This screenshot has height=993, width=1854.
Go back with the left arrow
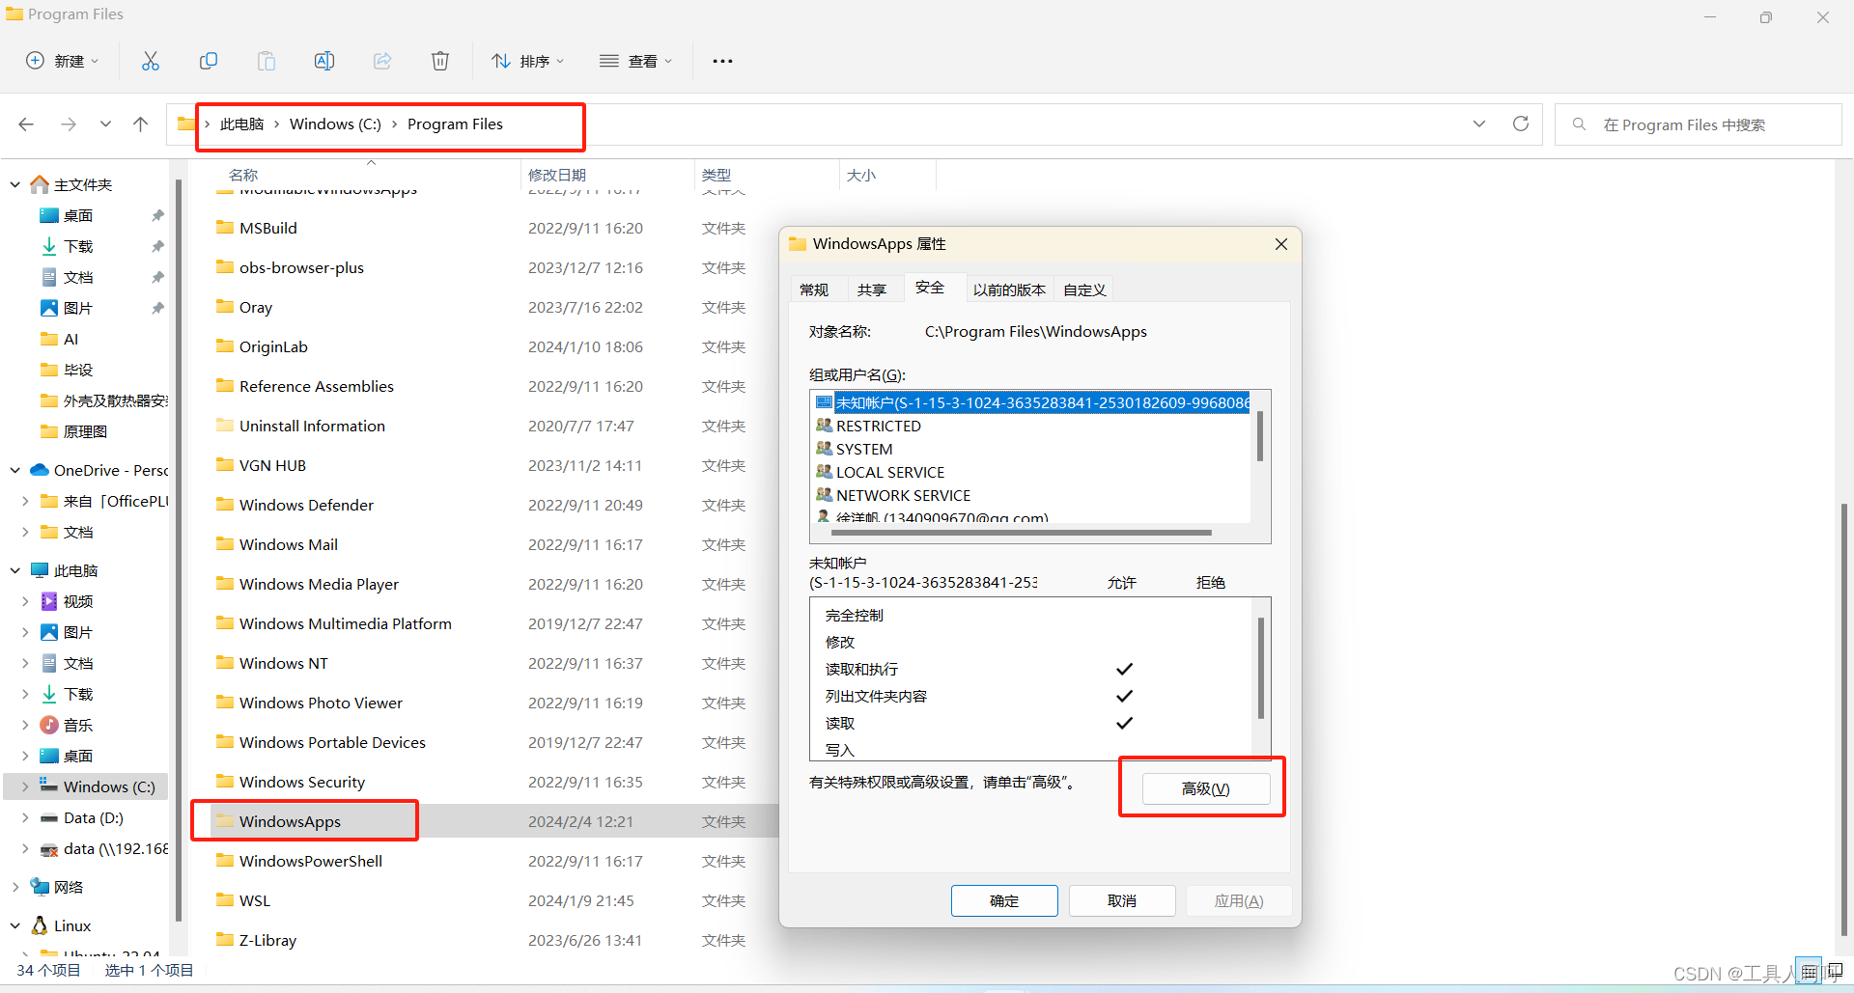point(26,124)
